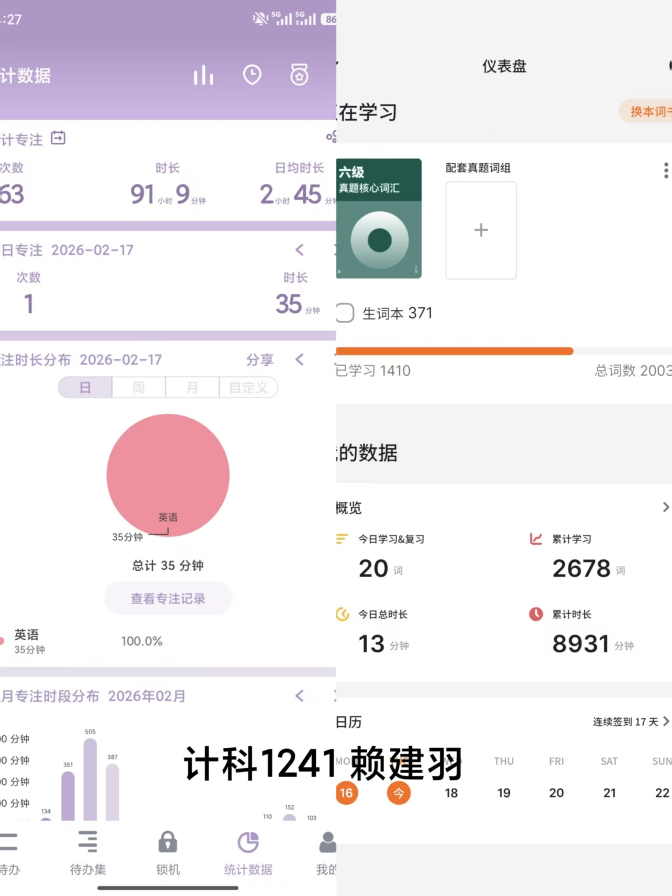Tap the share nodes icon

[331, 137]
